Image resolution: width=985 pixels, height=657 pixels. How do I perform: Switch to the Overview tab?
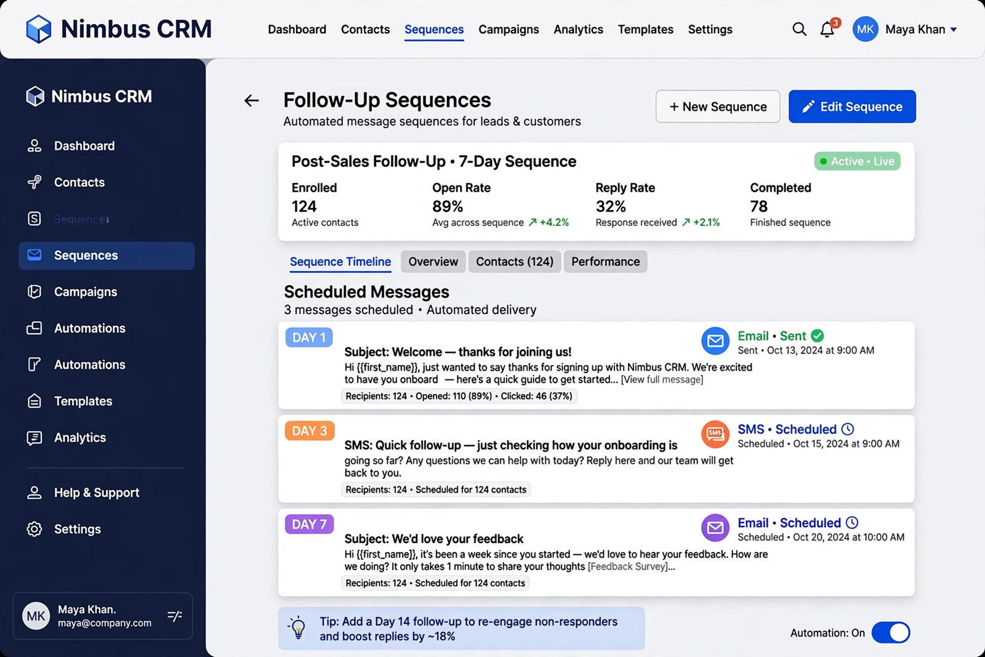[x=433, y=262]
